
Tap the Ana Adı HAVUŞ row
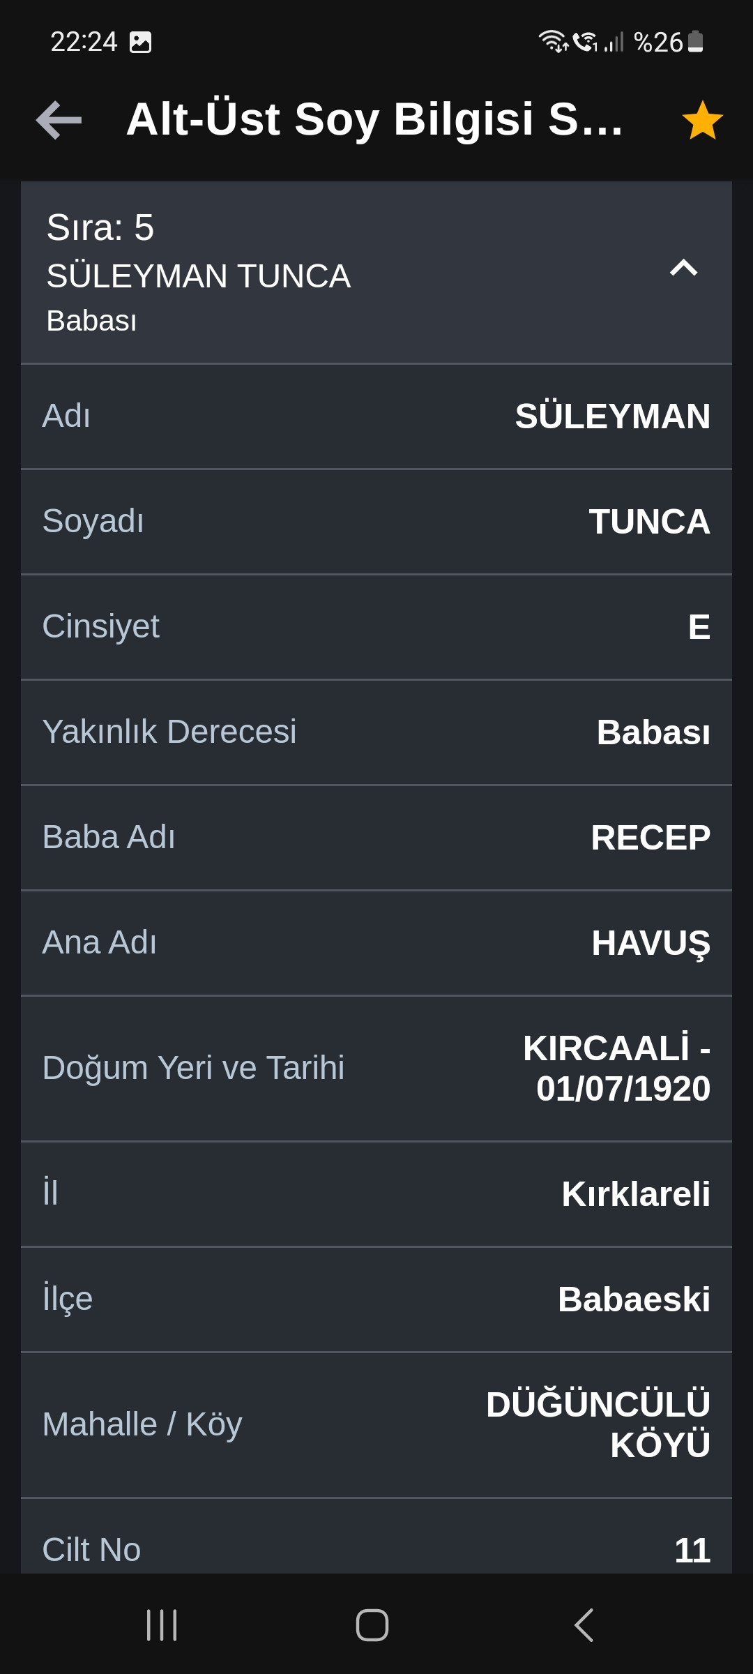click(376, 943)
